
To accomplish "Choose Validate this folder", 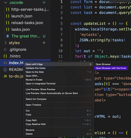I will click(59, 68).
